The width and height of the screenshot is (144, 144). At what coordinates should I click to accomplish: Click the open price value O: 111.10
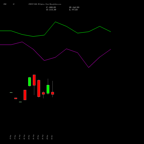coord(51,10)
